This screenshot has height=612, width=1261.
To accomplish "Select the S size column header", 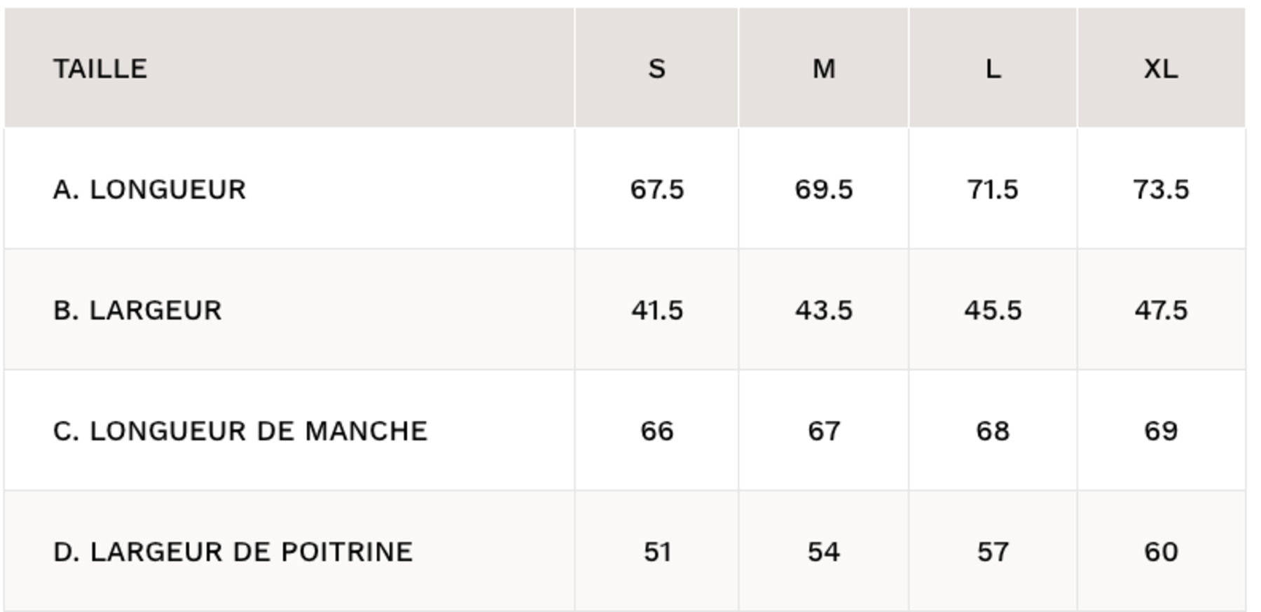I will [656, 69].
